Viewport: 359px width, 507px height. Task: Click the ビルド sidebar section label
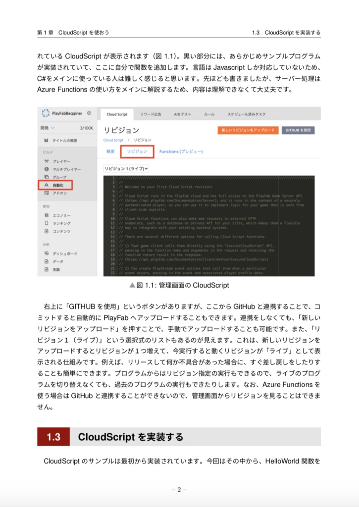(x=48, y=152)
